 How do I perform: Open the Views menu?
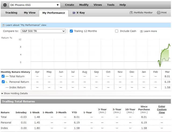pos(98,5)
